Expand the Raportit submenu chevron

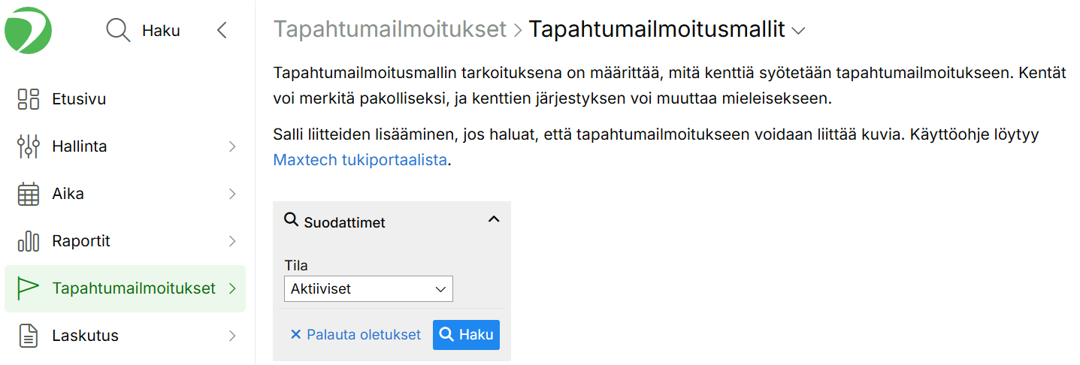(232, 241)
